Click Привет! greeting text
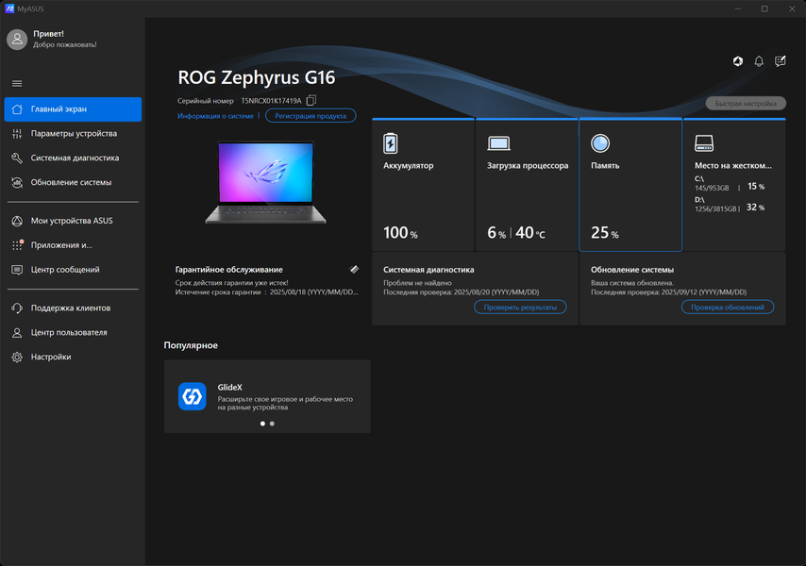The width and height of the screenshot is (806, 566). pos(48,34)
